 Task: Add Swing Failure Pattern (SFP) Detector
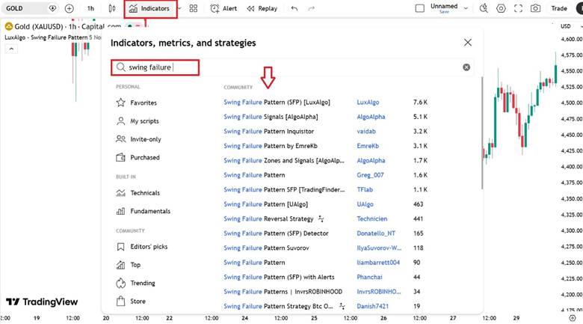tap(276, 233)
